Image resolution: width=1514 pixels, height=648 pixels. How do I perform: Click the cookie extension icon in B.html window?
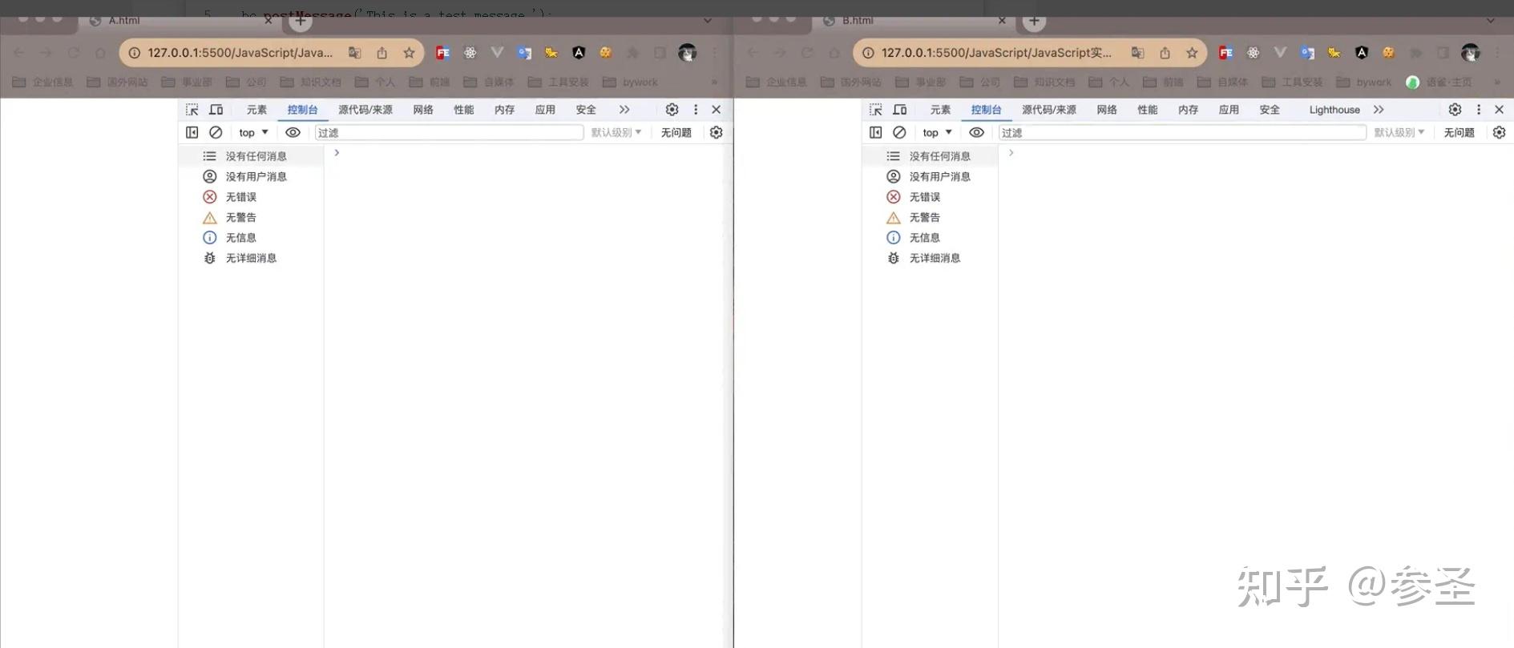click(x=1389, y=53)
